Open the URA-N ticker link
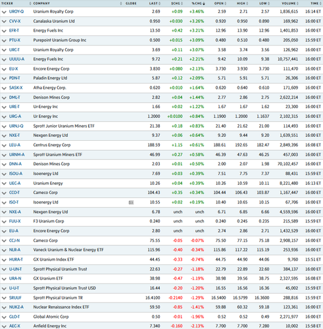The width and height of the screenshot is (323, 329). (15, 278)
